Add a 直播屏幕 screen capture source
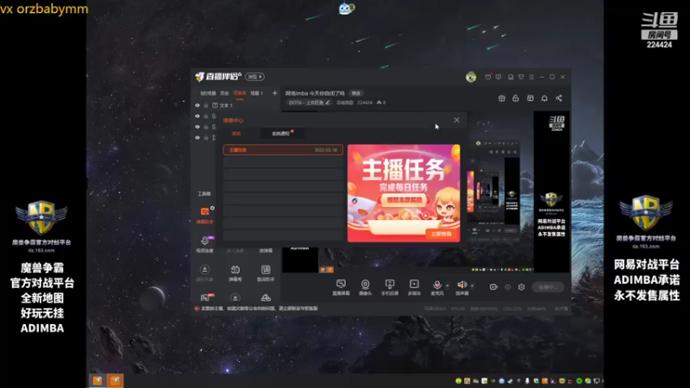 click(x=341, y=287)
